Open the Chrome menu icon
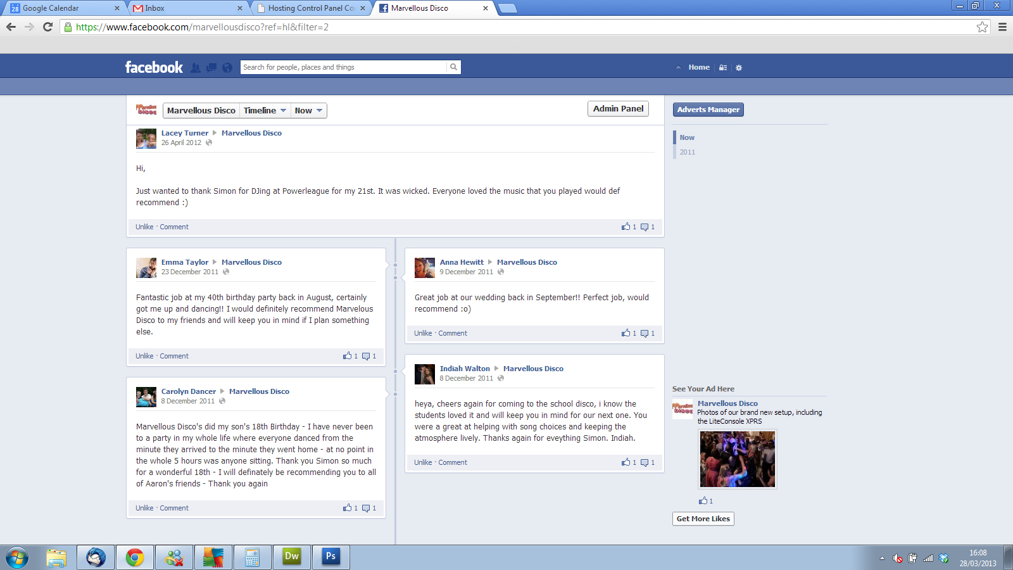Screen dimensions: 1013x570 point(1002,27)
